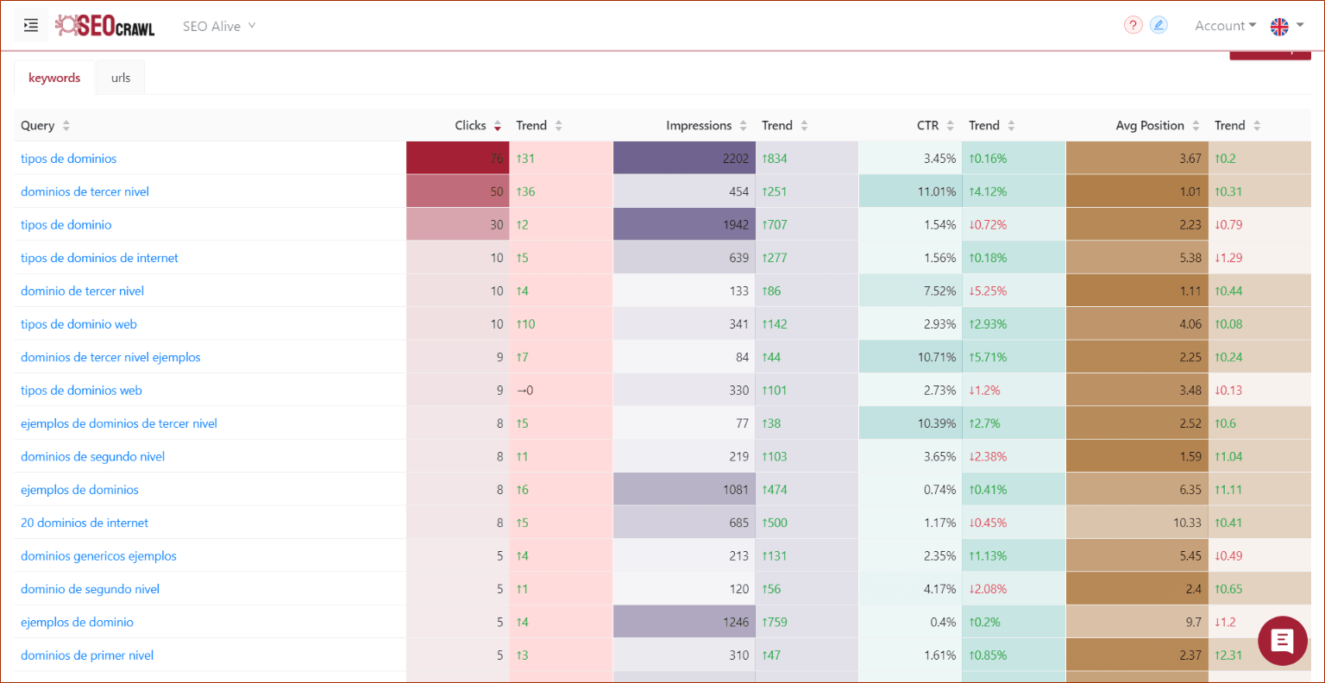Select the keywords tab
The width and height of the screenshot is (1325, 683).
pos(54,77)
